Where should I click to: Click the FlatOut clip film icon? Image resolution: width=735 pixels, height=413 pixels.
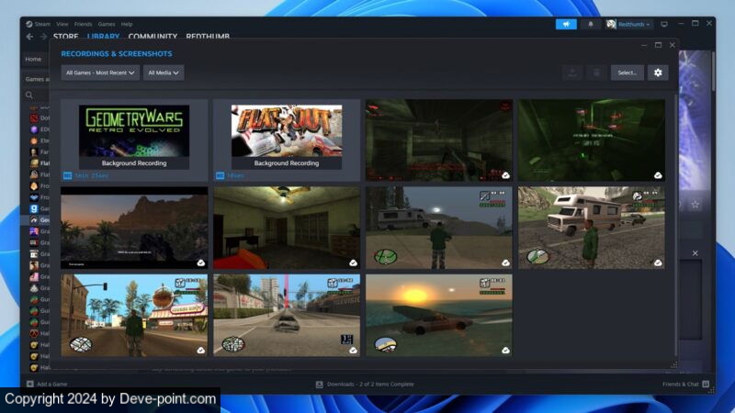coord(220,175)
